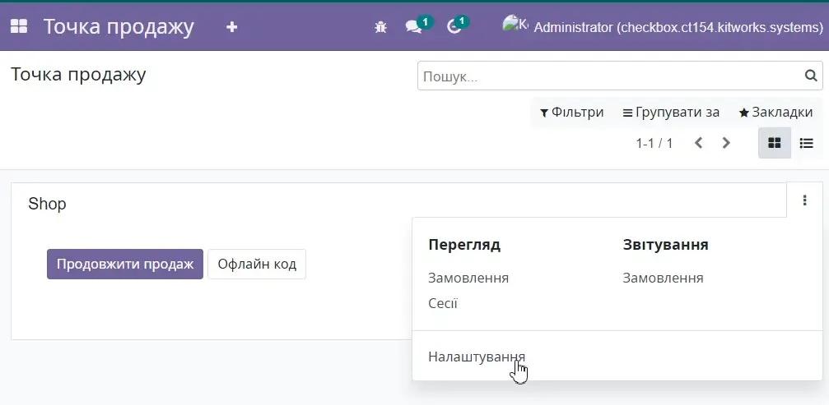Open the chat messages icon
Image resolution: width=829 pixels, height=405 pixels.
414,27
